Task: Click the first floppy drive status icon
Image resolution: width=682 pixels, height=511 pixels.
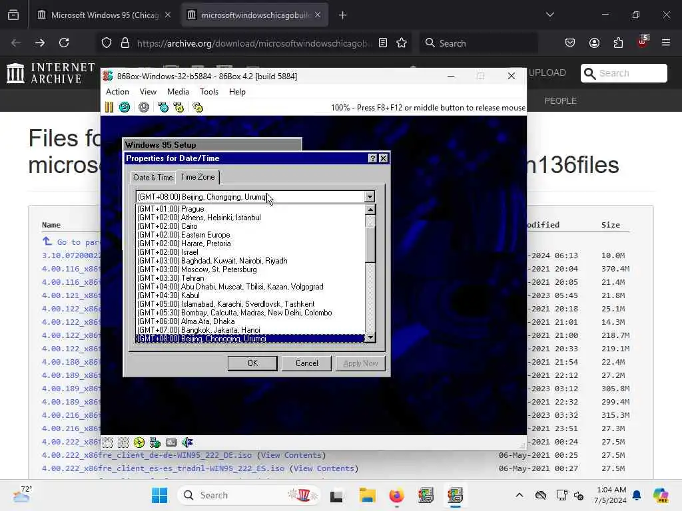Action: [107, 442]
